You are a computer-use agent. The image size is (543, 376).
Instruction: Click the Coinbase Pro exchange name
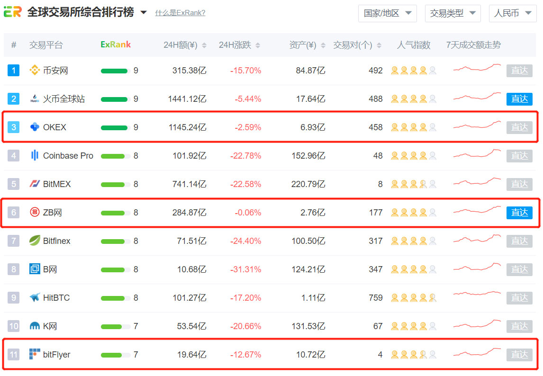[x=68, y=156]
